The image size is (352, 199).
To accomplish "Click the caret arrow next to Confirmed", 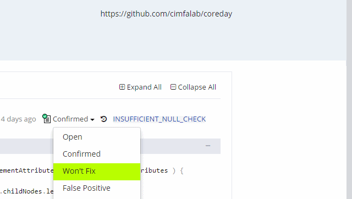I will pos(92,120).
